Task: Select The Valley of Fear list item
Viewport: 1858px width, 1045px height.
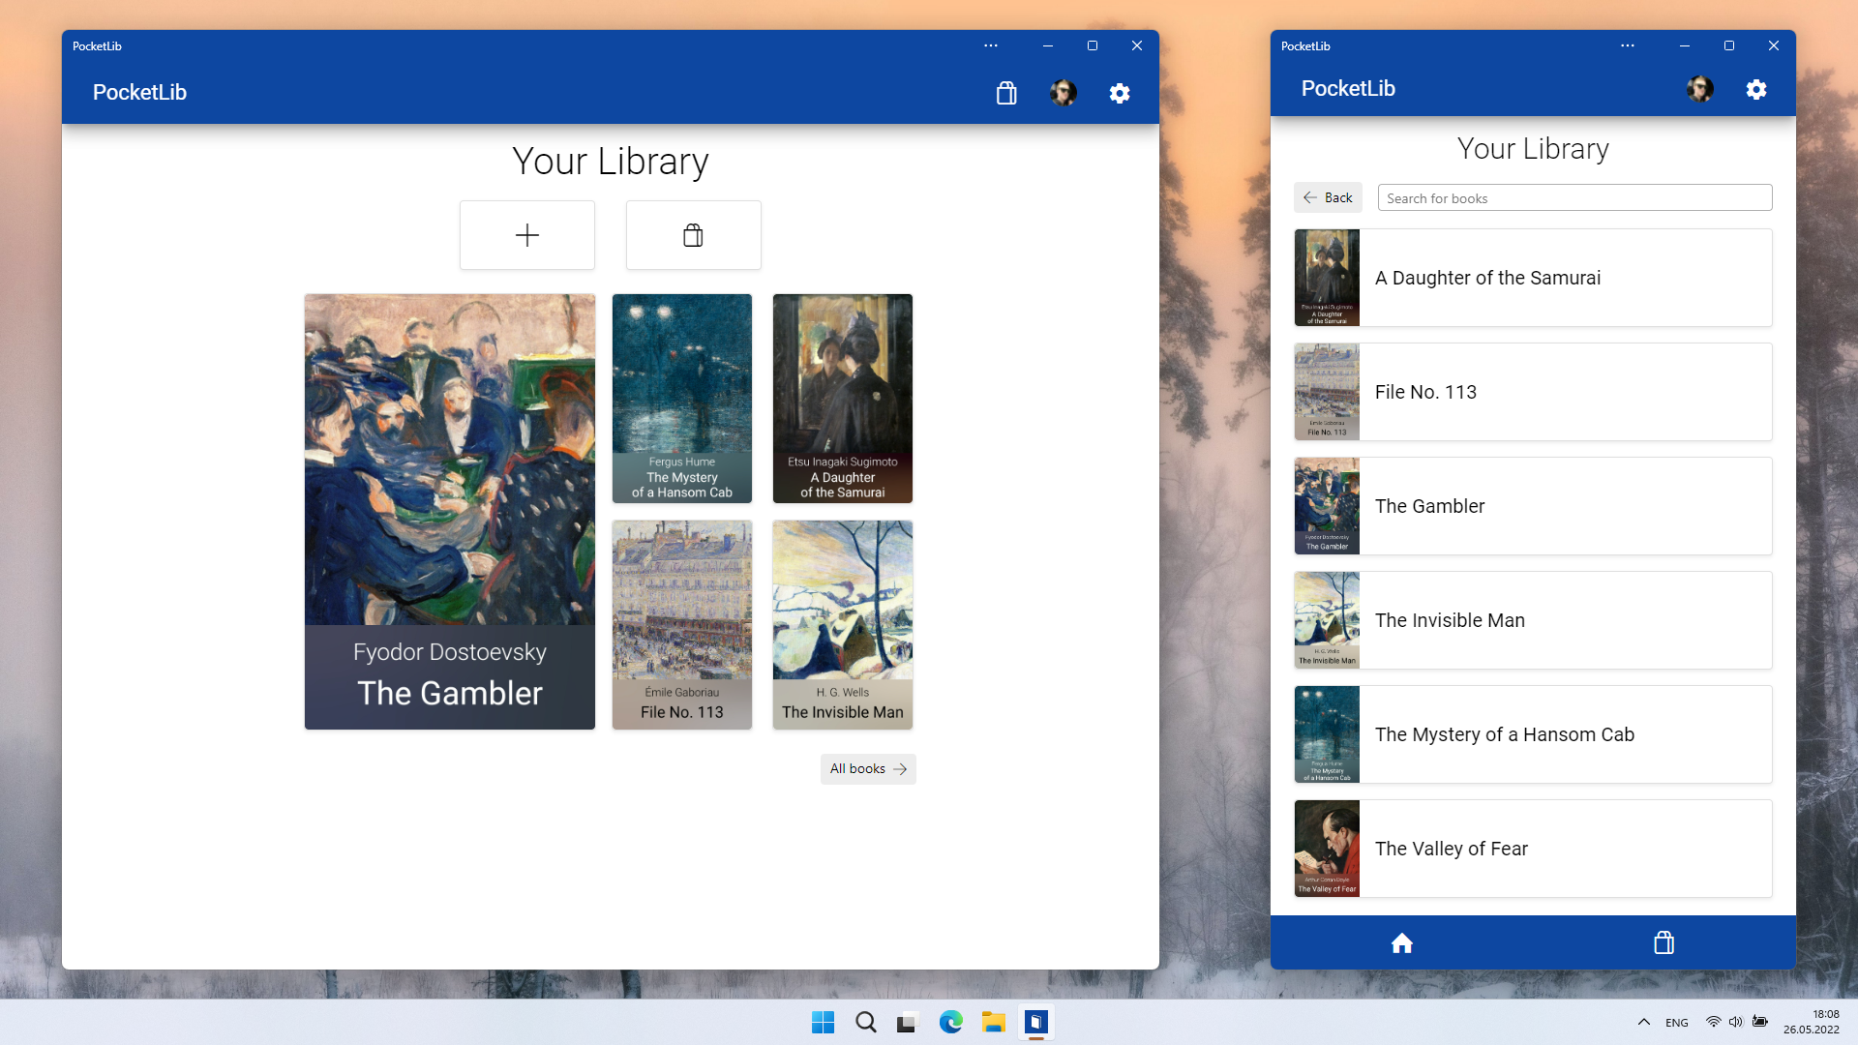Action: coord(1533,849)
